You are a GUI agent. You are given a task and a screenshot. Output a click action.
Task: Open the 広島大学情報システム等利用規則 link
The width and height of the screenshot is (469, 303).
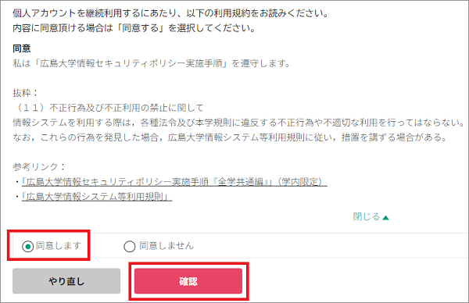tap(97, 197)
